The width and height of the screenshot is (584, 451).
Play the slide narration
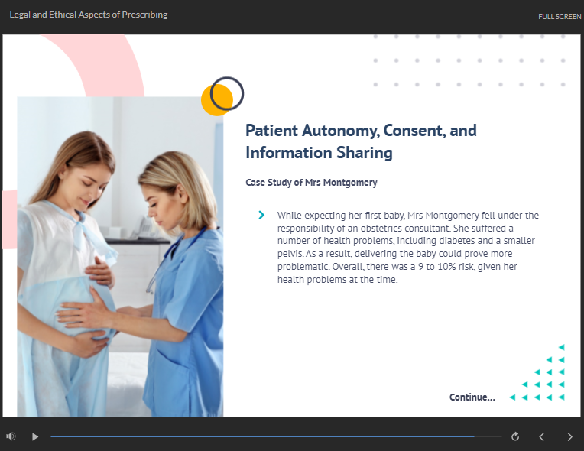coord(35,436)
